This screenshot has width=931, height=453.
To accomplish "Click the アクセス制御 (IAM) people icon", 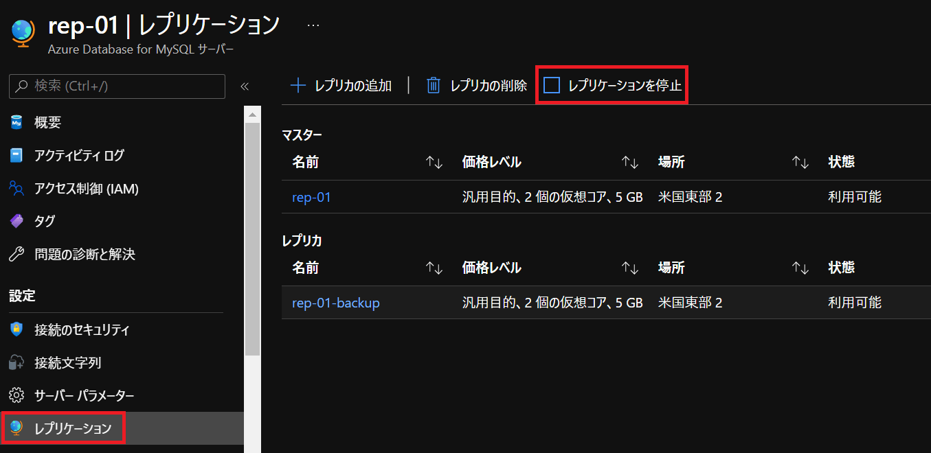I will [x=16, y=189].
